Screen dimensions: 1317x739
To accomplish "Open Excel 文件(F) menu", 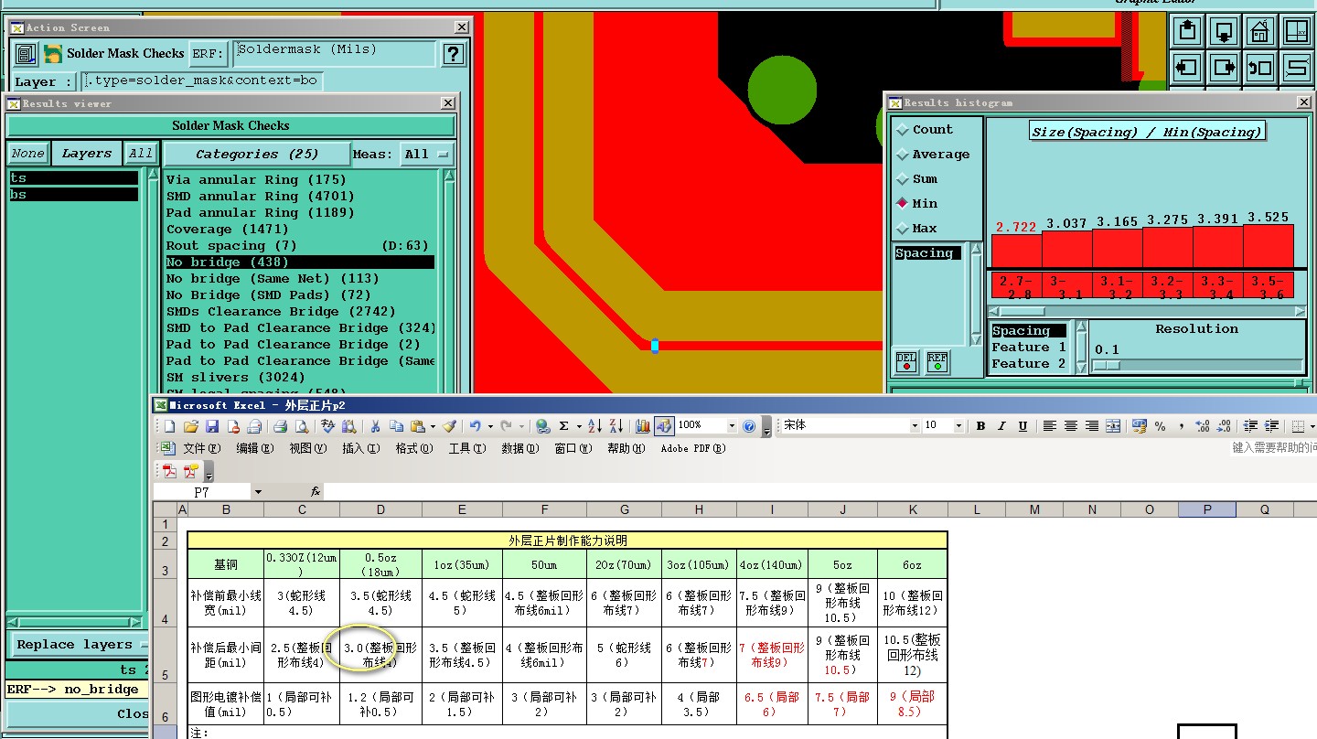I will tap(202, 448).
